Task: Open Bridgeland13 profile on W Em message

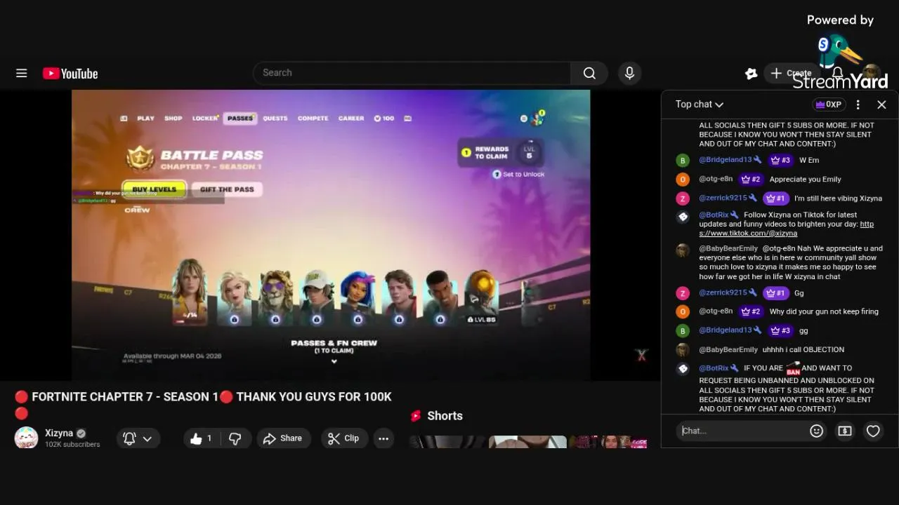Action: click(x=726, y=160)
